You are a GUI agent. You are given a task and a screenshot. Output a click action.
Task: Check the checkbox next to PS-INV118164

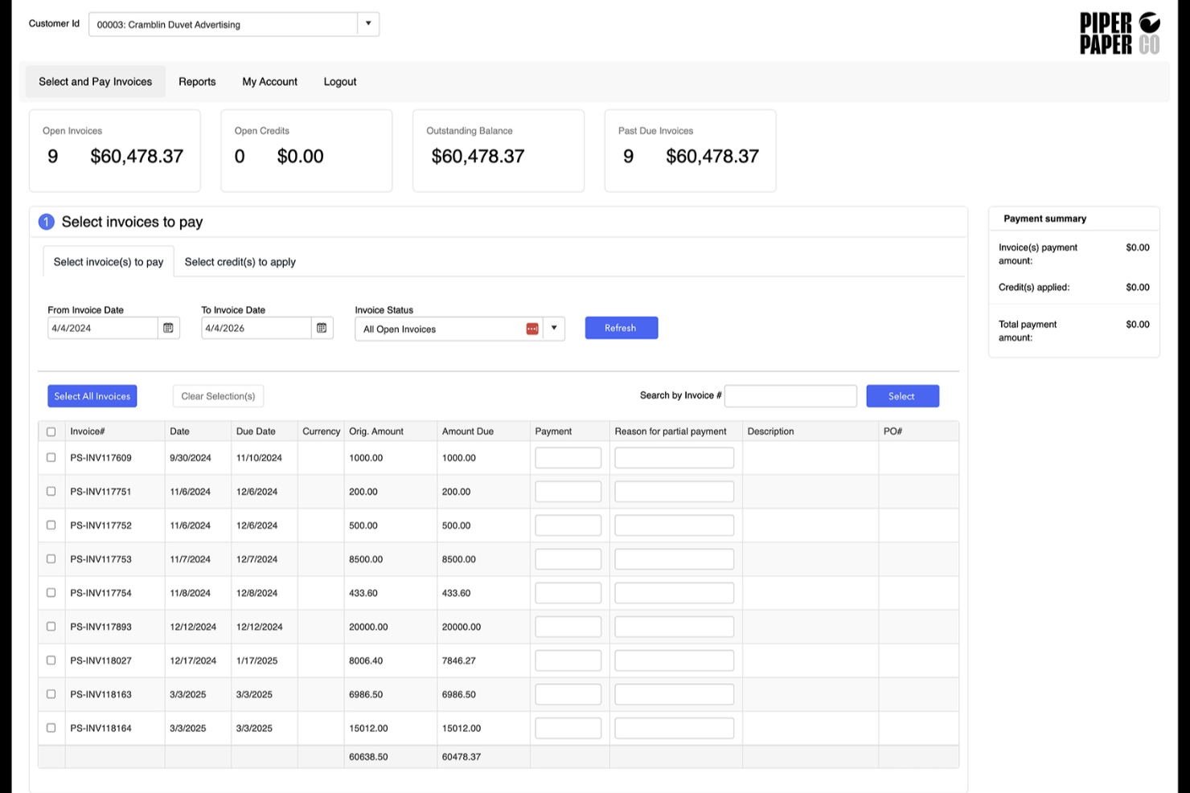tap(51, 728)
